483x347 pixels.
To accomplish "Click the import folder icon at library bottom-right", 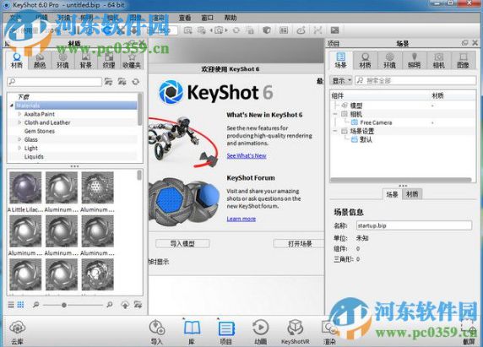I will [138, 305].
